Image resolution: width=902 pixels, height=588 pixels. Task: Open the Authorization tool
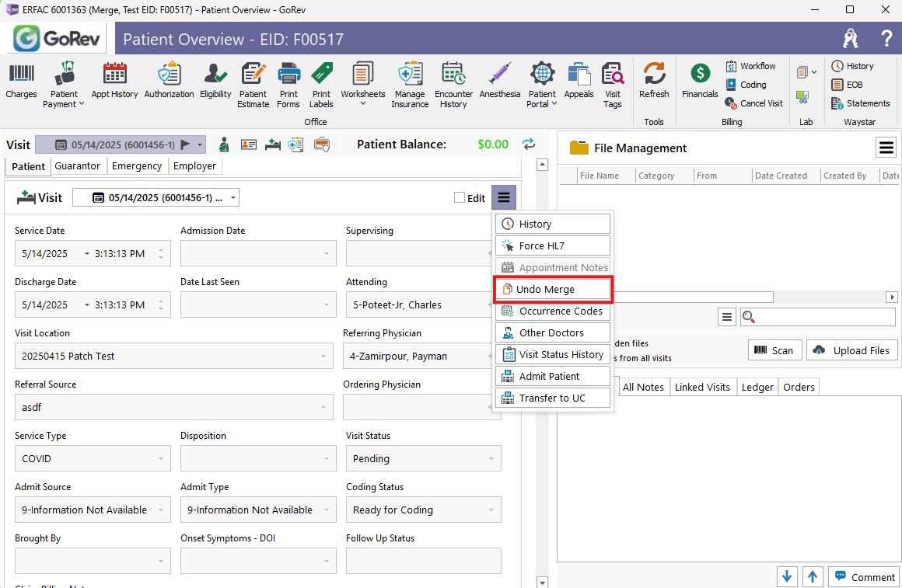[170, 81]
